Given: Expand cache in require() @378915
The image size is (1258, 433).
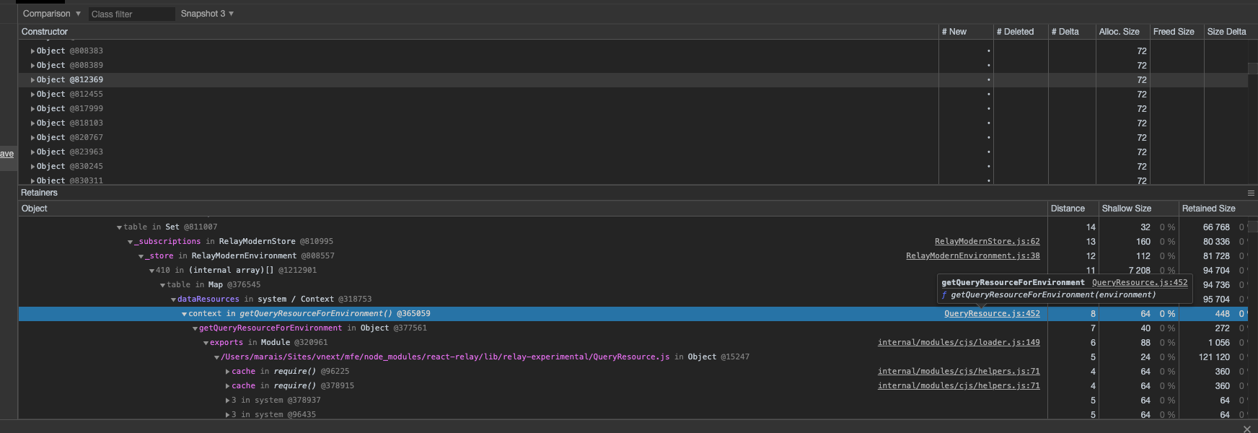Looking at the screenshot, I should pyautogui.click(x=228, y=386).
